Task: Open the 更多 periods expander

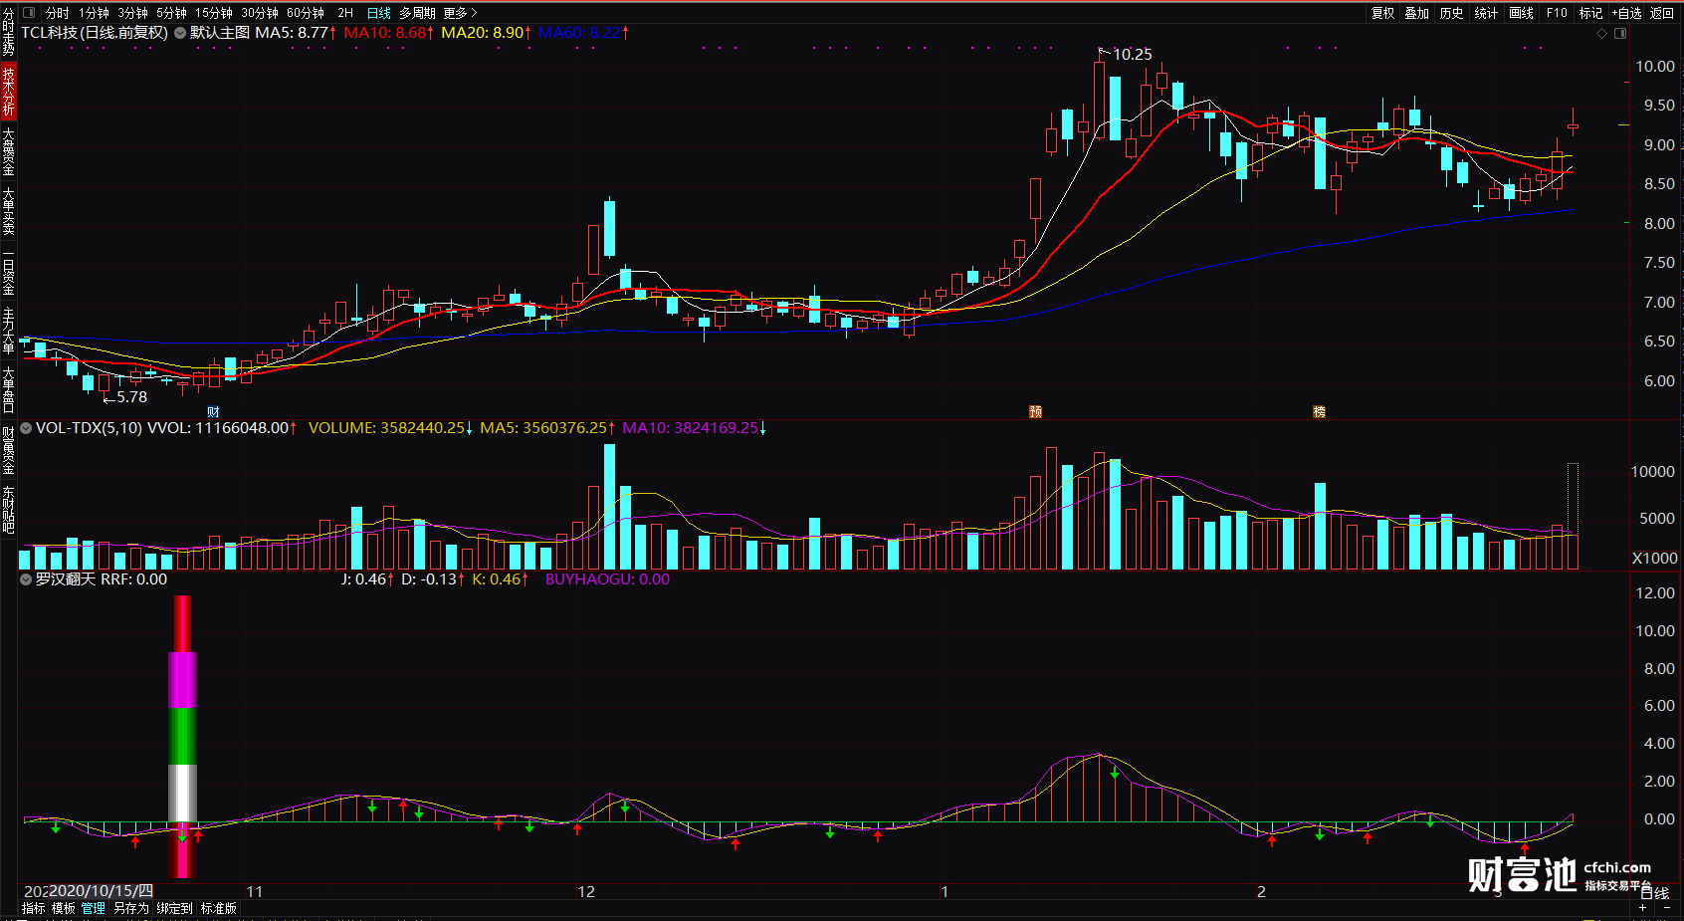Action: click(461, 13)
